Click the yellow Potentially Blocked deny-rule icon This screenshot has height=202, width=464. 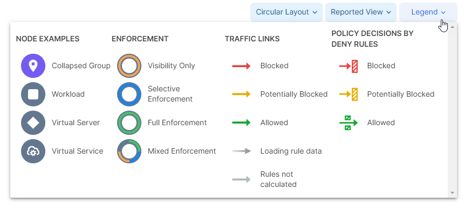[349, 94]
